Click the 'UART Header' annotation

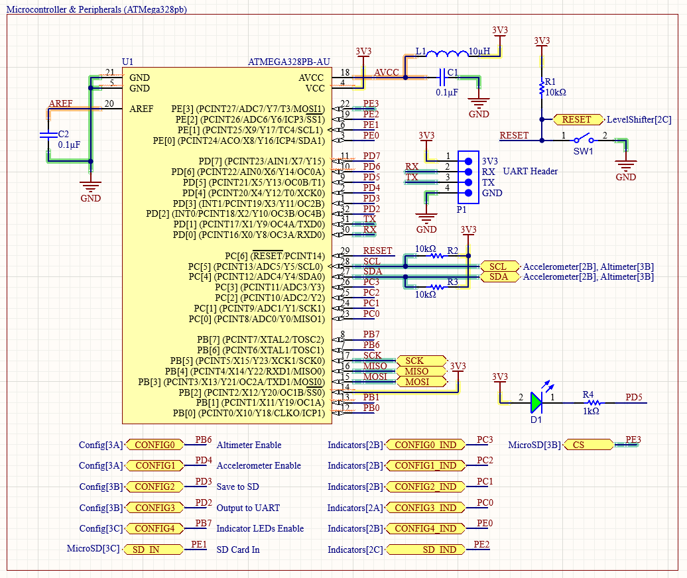[530, 171]
